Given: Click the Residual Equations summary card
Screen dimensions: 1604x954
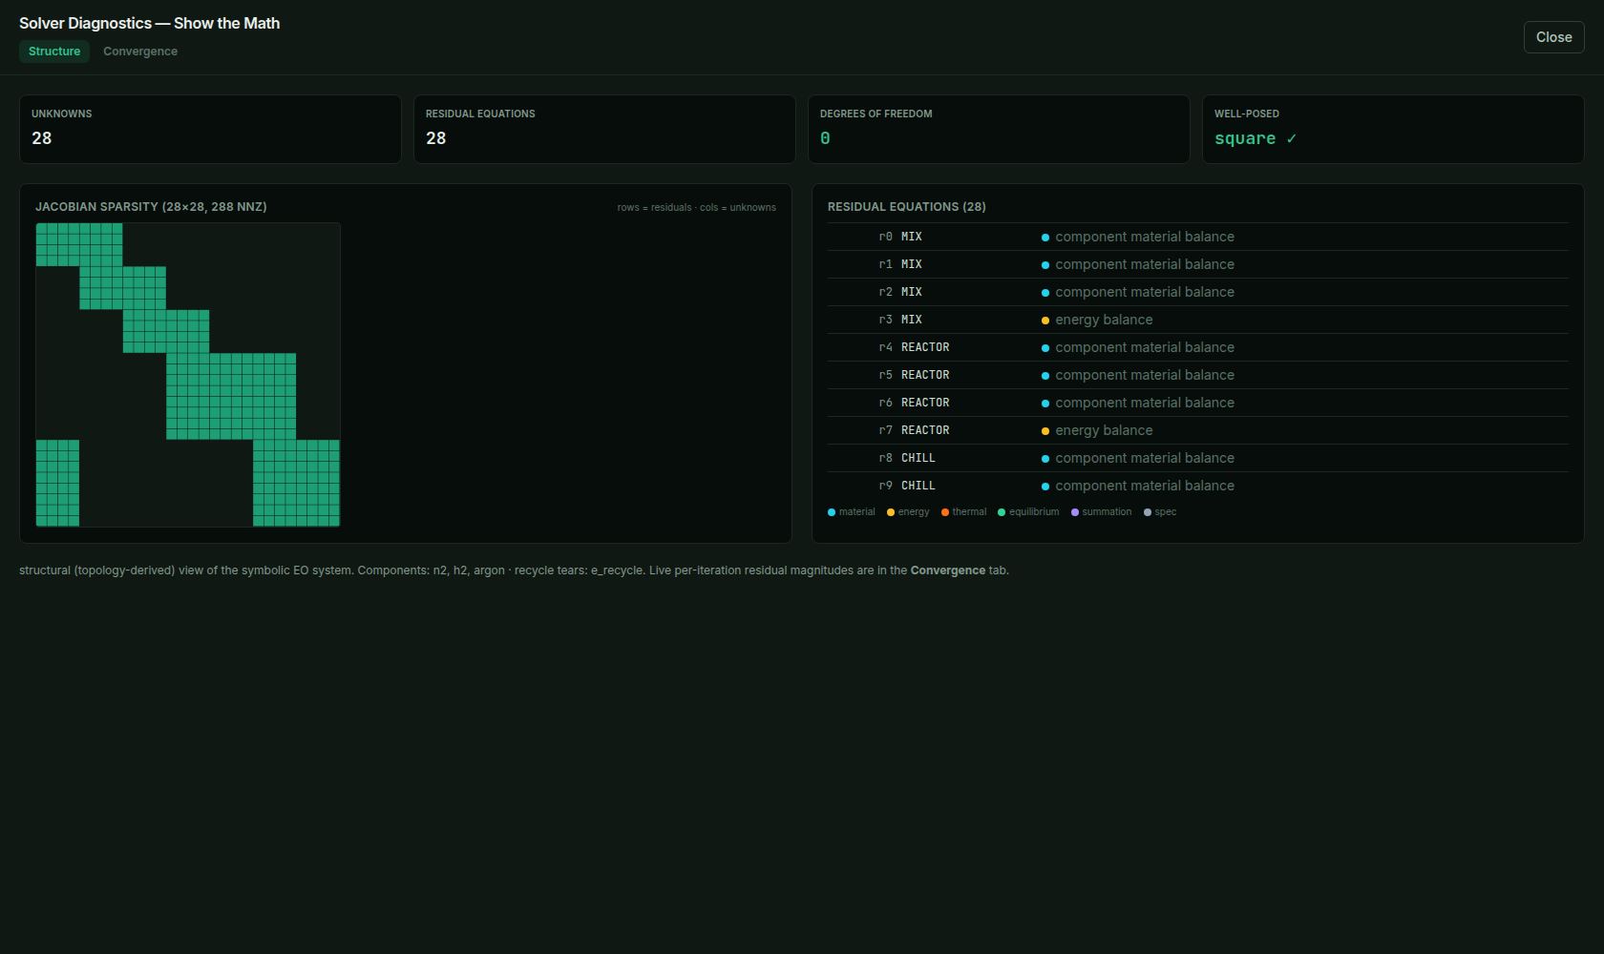Looking at the screenshot, I should click(x=604, y=129).
